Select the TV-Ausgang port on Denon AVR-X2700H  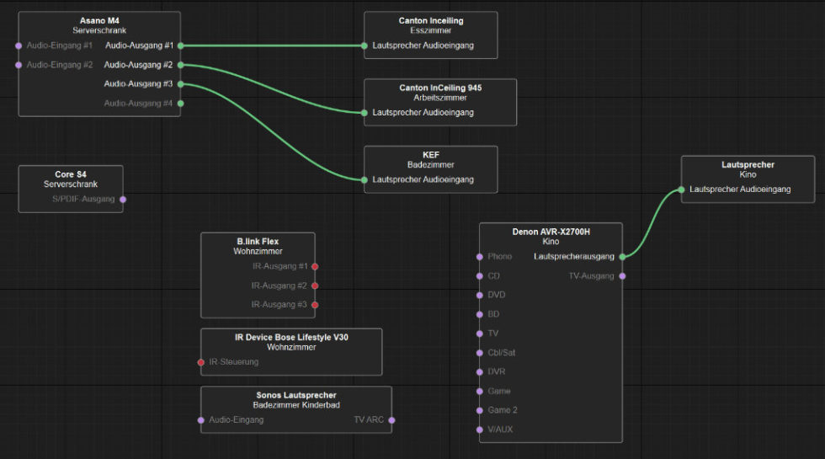[622, 275]
